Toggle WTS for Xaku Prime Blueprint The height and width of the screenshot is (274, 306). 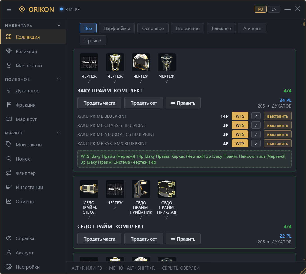pos(240,116)
